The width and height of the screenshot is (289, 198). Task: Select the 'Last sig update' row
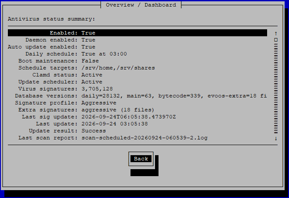(x=137, y=117)
